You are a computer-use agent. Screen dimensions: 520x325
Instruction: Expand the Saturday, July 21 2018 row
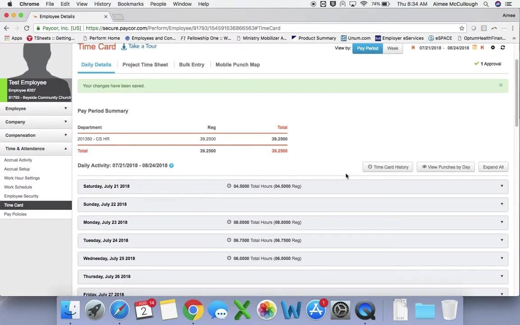click(x=293, y=186)
